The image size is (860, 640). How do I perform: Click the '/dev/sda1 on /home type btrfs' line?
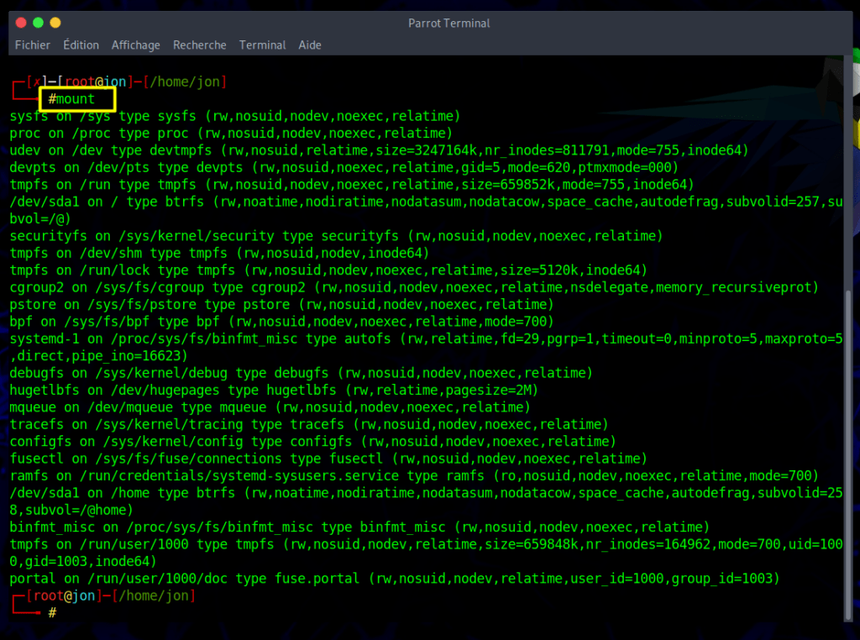pos(426,493)
